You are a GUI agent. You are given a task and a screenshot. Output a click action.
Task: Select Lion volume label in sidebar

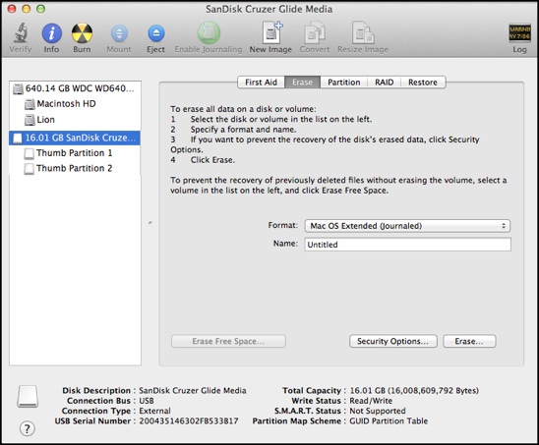[45, 120]
